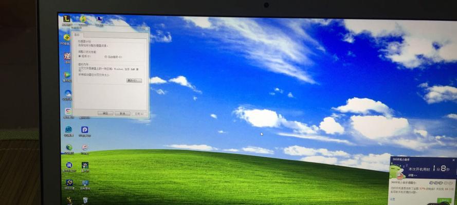The width and height of the screenshot is (457, 205).
Task: Switch to the 高级 tab in dialog
Action: tap(77, 34)
